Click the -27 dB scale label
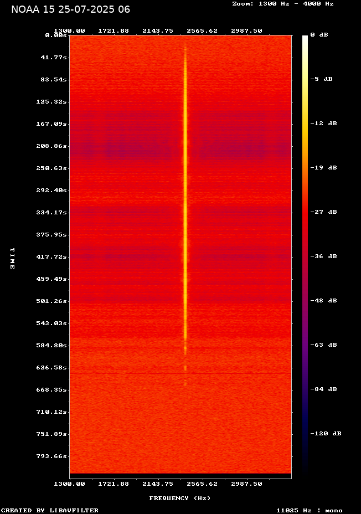The height and width of the screenshot is (514, 361). (x=324, y=212)
